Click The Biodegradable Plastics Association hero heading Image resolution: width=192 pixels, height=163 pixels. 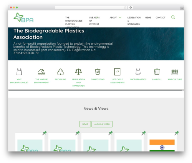pos(49,34)
